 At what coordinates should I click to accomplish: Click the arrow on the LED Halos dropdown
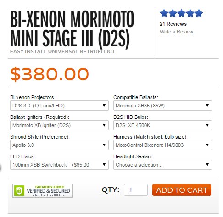[104, 165]
